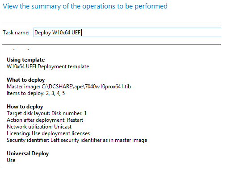Click the 'Using template' heading

tap(26, 60)
